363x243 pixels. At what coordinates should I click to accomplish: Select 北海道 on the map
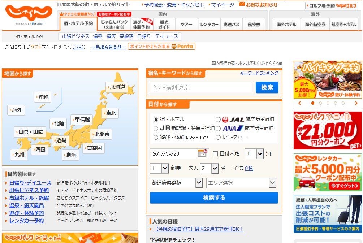click(x=116, y=87)
